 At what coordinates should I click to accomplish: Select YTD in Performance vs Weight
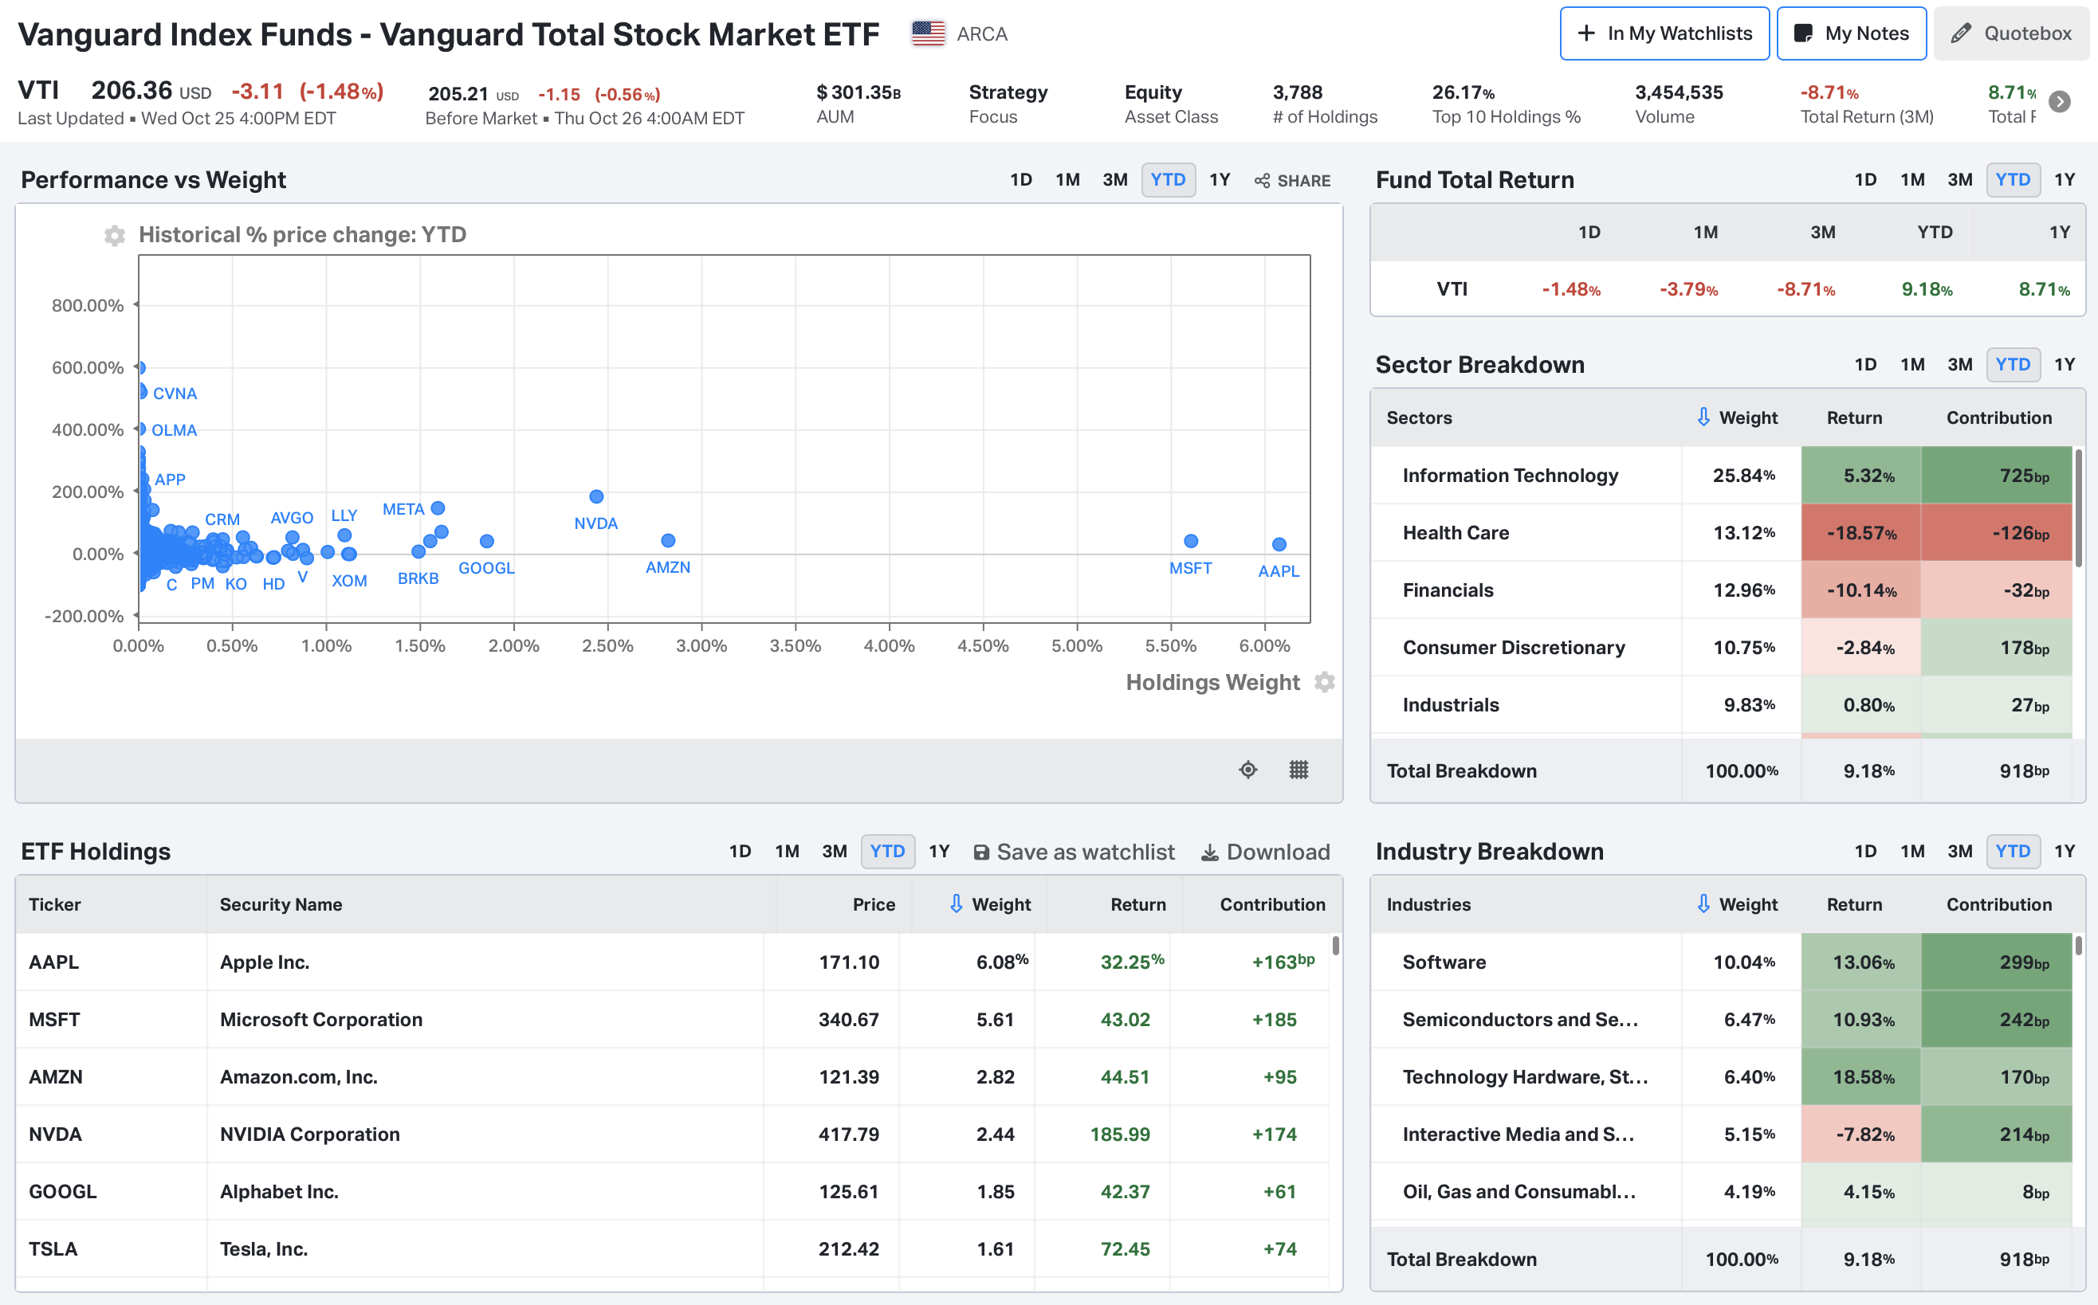(1168, 179)
